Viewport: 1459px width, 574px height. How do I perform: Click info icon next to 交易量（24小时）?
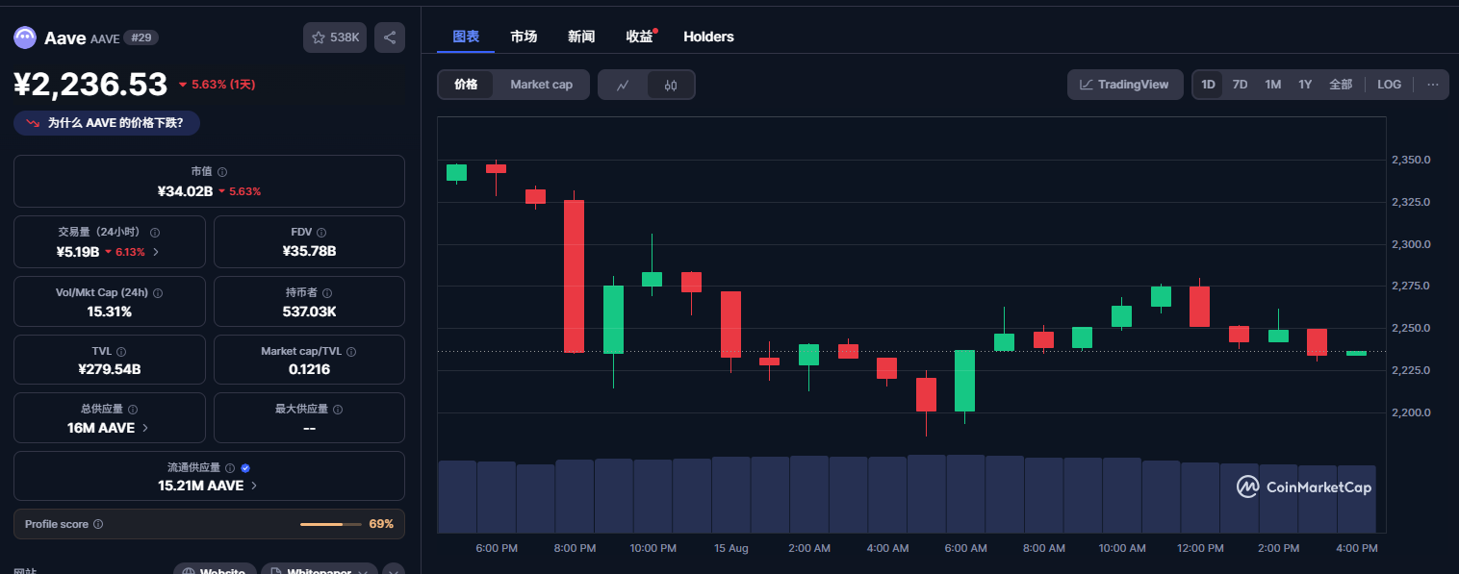155,233
